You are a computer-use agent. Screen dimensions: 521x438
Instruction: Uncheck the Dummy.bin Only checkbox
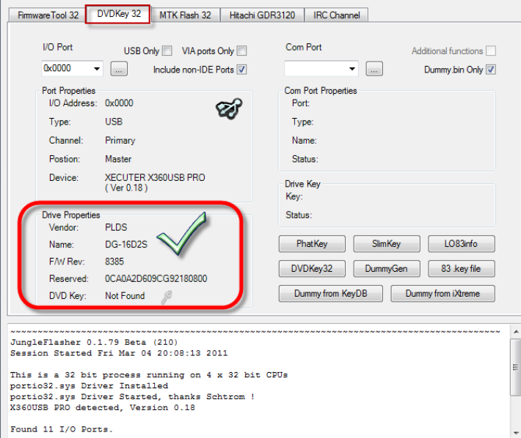[x=491, y=70]
